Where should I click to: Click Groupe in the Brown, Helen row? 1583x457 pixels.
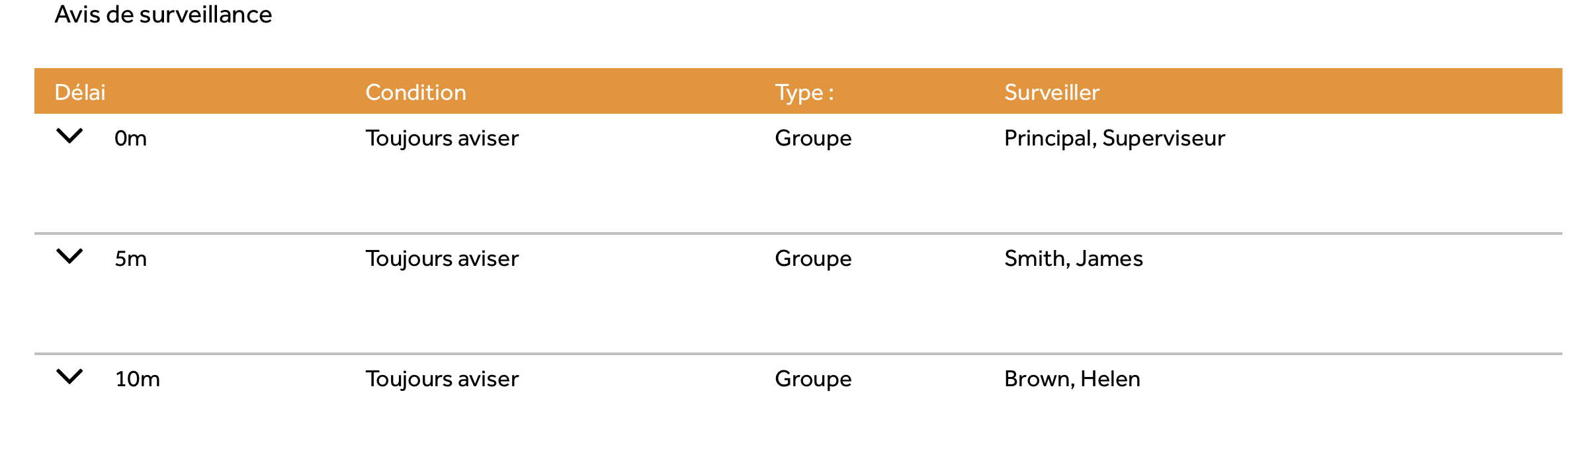[x=813, y=379]
